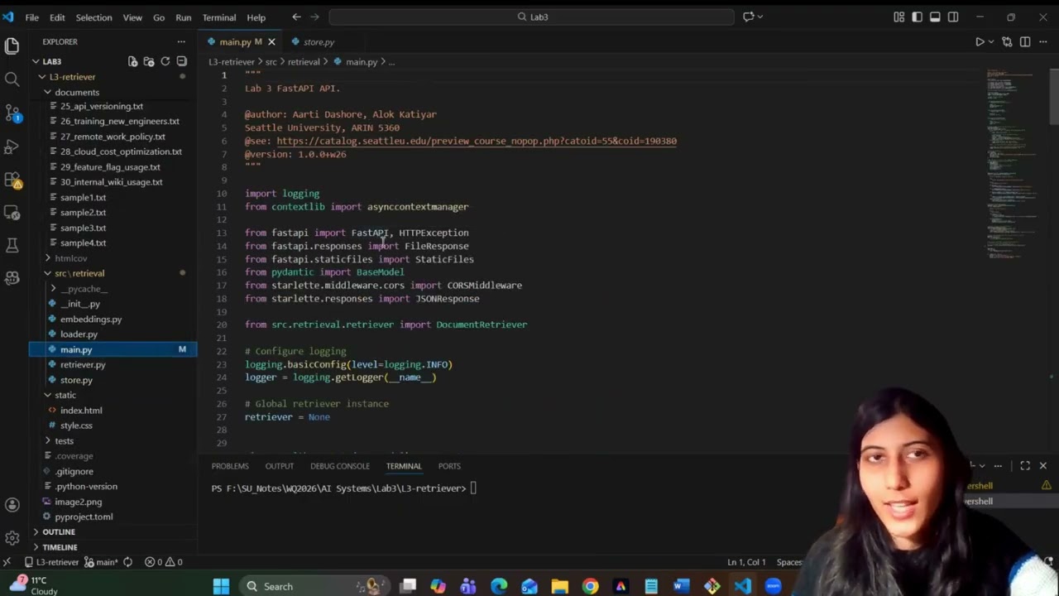
Task: Open the Run and Debug view
Action: 12,147
